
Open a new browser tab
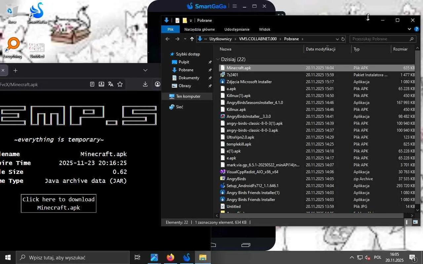pos(15,70)
